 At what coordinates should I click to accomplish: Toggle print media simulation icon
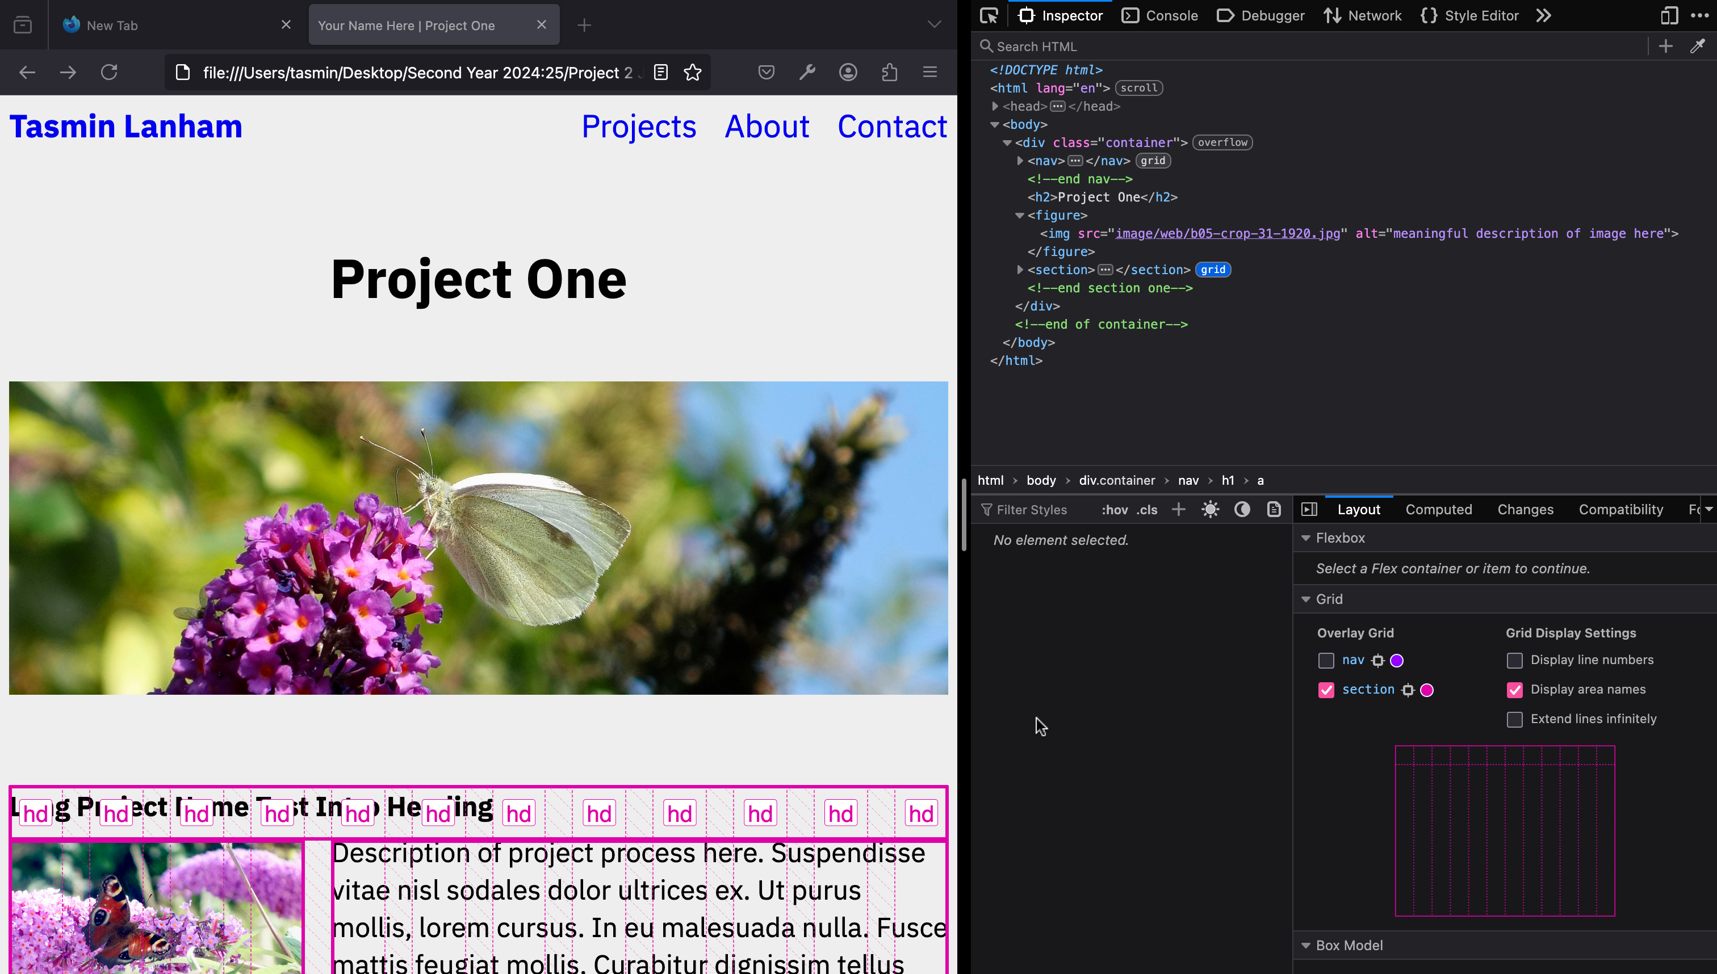[1274, 510]
